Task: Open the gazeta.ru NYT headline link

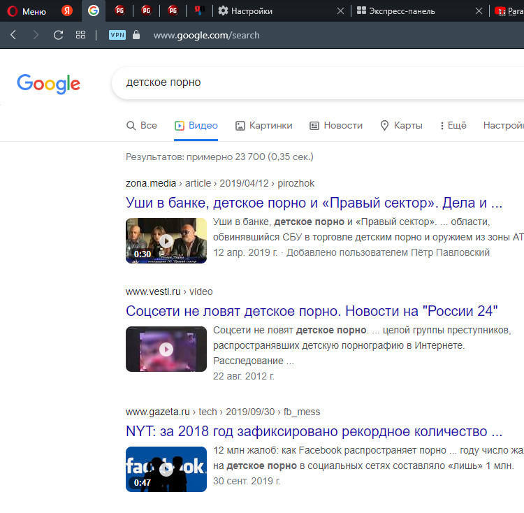Action: coord(314,431)
